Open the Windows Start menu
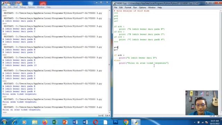222x125 pixels. coord(4,122)
